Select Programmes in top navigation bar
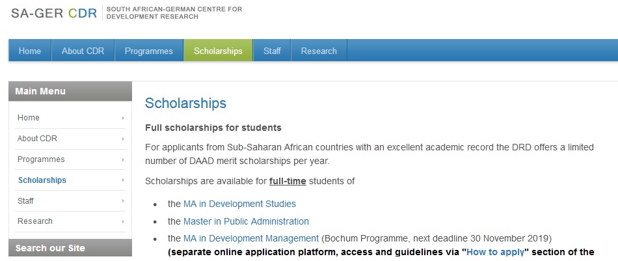Screen dimensions: 618x261 coord(149,51)
